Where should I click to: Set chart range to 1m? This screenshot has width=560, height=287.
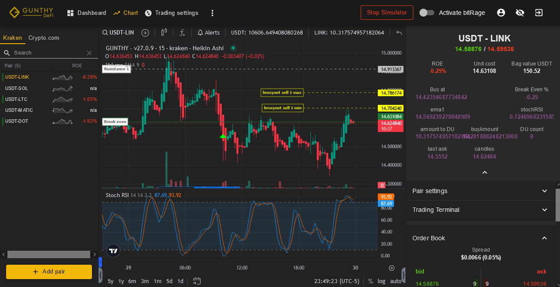pos(158,281)
